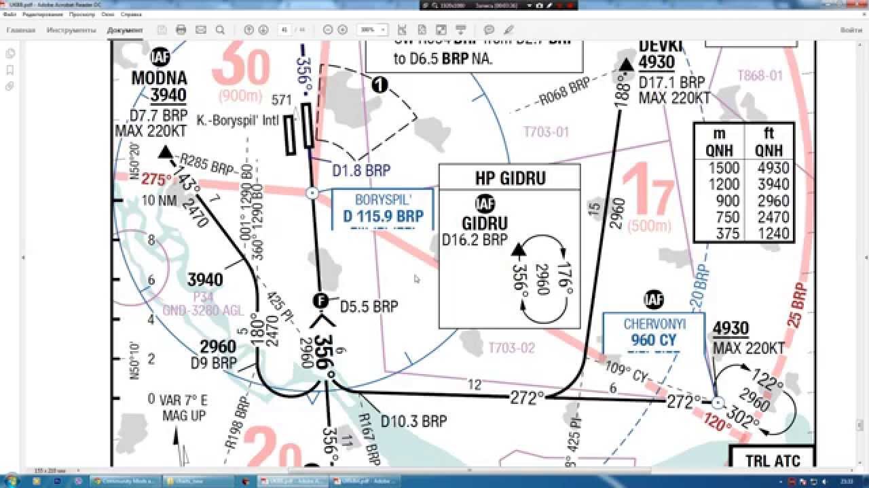Click the P34 GND-3280 AGL area label
Image resolution: width=869 pixels, height=488 pixels.
203,304
